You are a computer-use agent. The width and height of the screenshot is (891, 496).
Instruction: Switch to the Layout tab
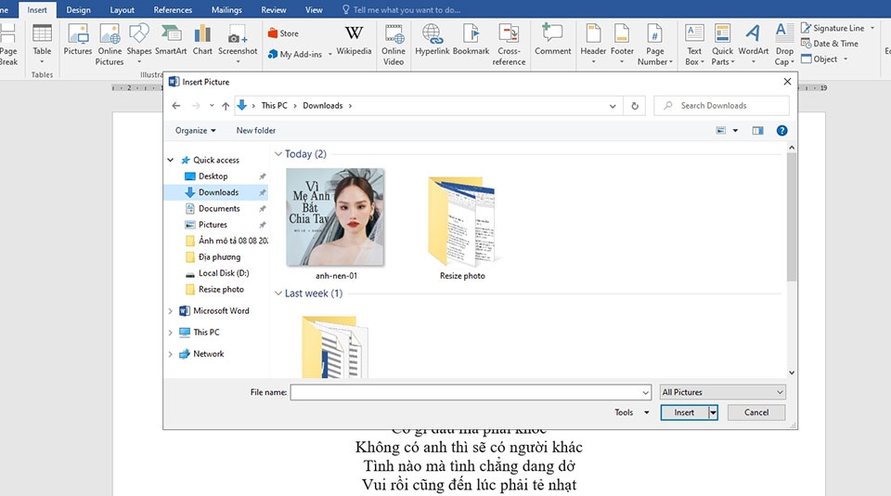[123, 9]
